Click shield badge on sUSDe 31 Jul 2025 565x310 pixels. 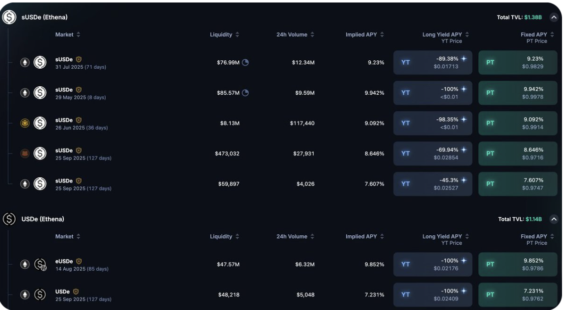tap(79, 59)
